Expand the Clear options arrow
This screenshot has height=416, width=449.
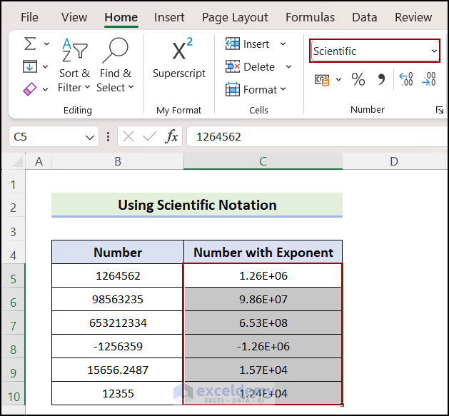pyautogui.click(x=45, y=89)
